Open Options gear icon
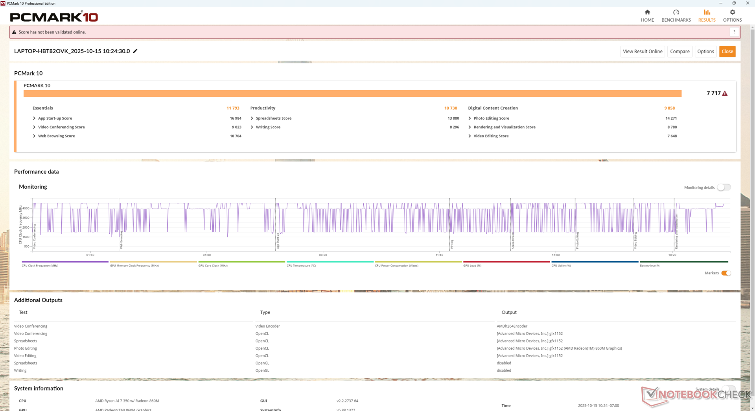The height and width of the screenshot is (411, 755). tap(732, 12)
